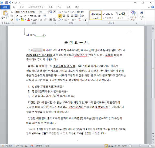Open the Help question mark icon
This screenshot has height=148, width=155.
point(153,7)
